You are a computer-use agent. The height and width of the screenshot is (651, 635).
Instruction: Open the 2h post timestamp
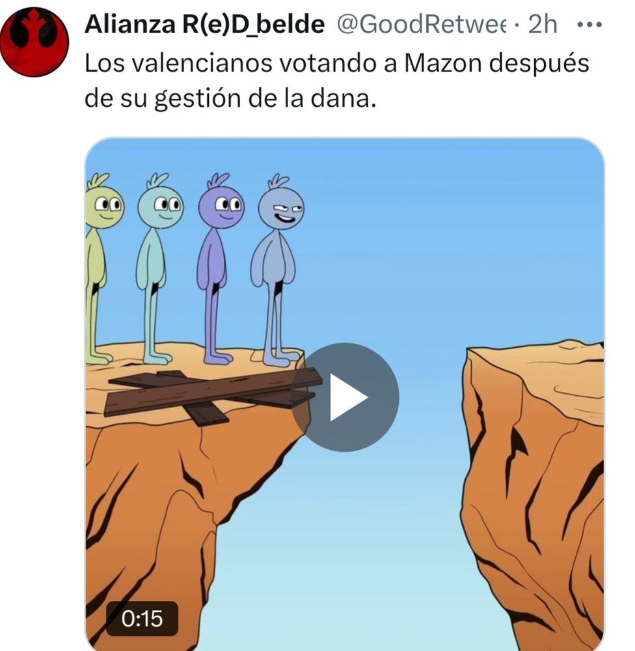[543, 24]
